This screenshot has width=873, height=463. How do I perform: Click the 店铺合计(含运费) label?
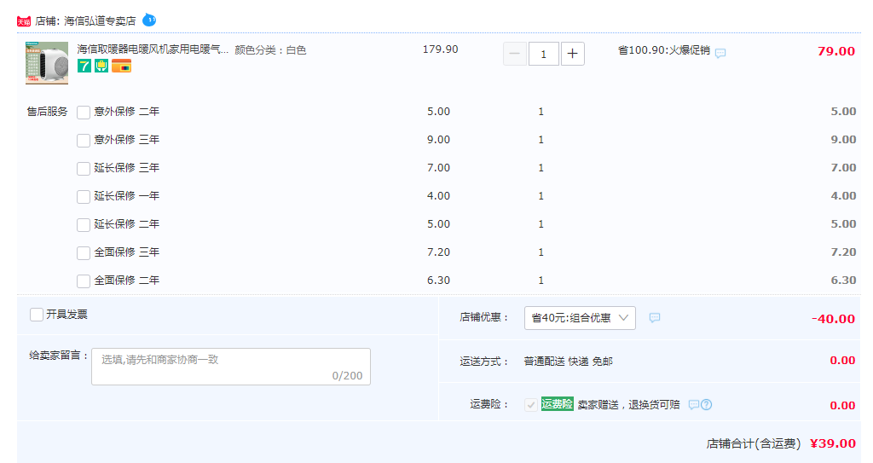click(x=754, y=444)
